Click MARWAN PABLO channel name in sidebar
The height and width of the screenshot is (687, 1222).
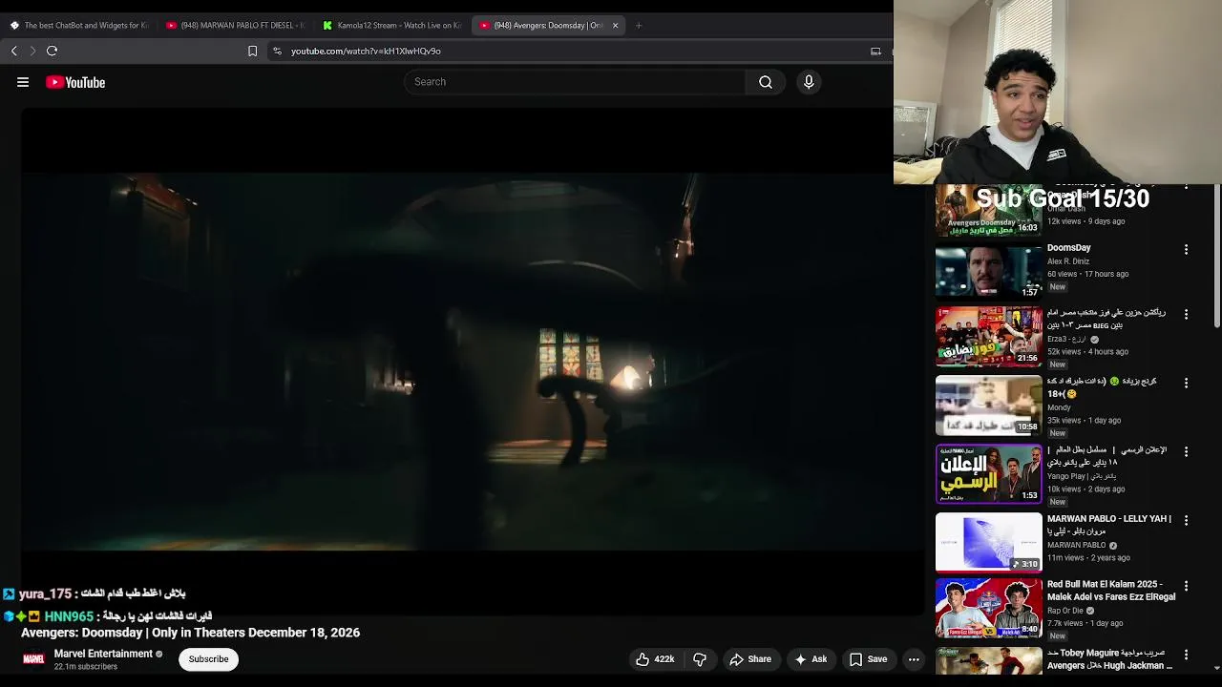pos(1077,545)
